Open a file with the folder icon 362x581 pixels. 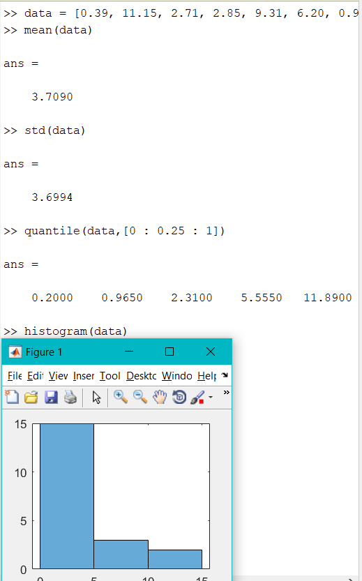pos(31,398)
